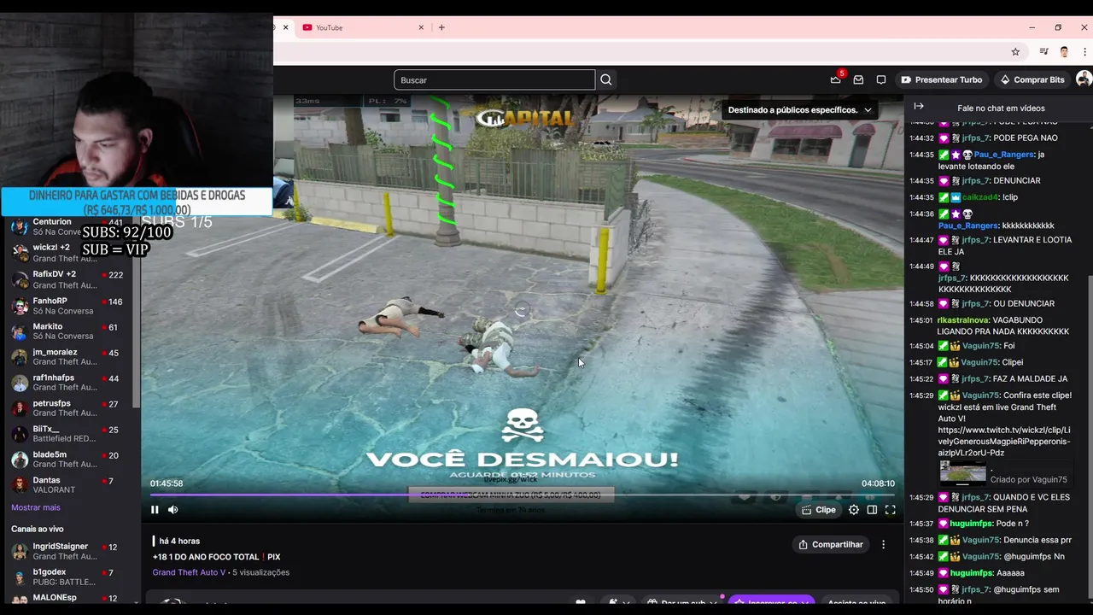Open a new browser tab

tap(441, 27)
